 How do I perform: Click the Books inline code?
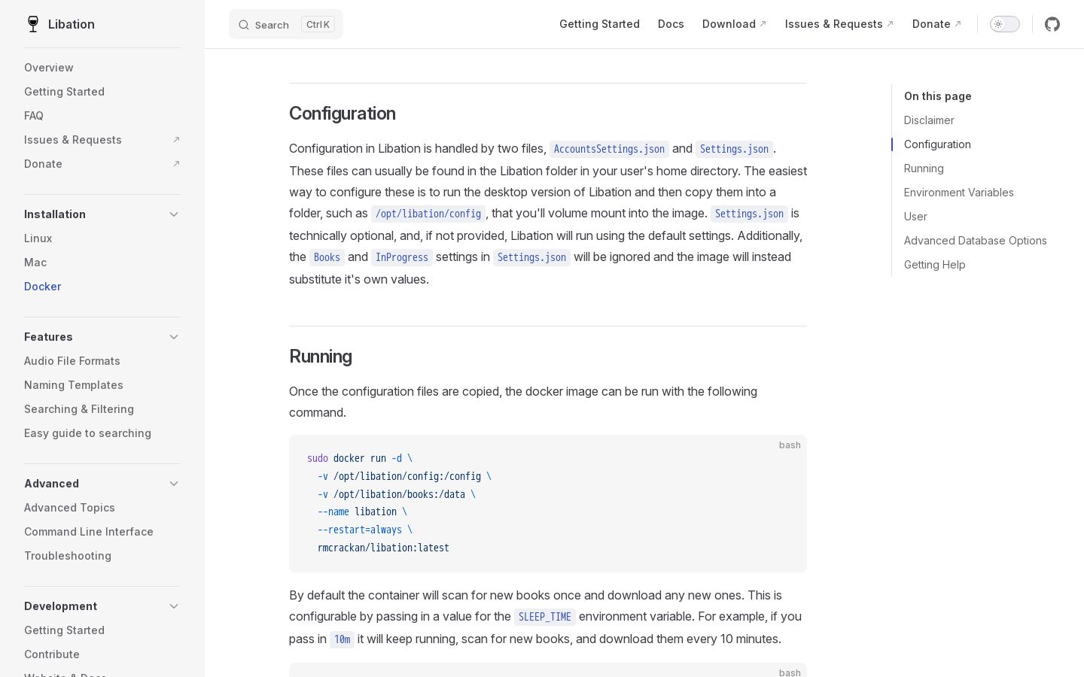click(327, 257)
